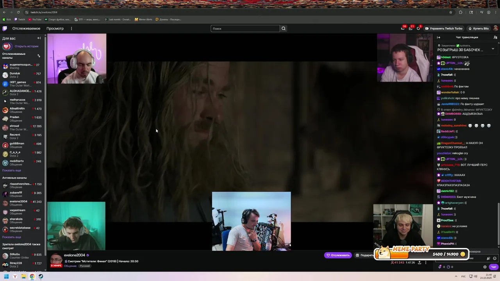Open the Windows Start button
Viewport: 500px width, 281px height.
click(x=6, y=276)
